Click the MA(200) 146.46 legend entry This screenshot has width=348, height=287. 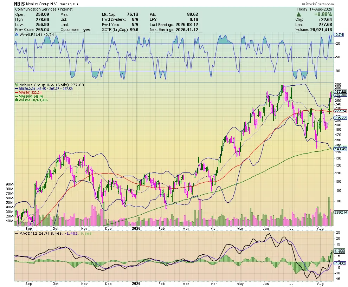pos(29,97)
